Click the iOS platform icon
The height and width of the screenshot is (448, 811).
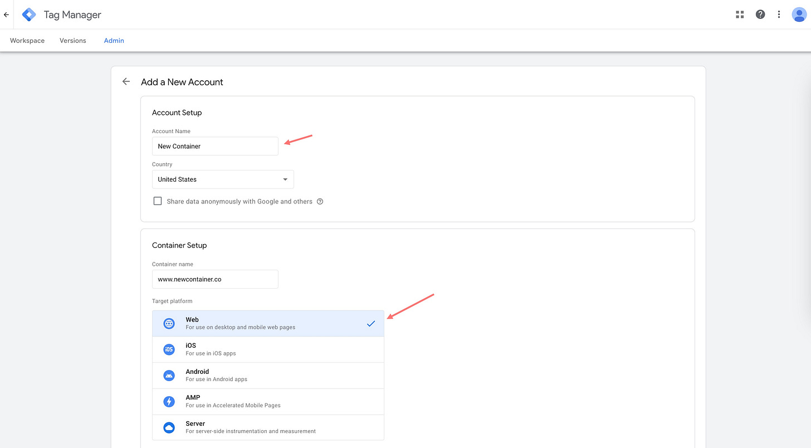169,349
